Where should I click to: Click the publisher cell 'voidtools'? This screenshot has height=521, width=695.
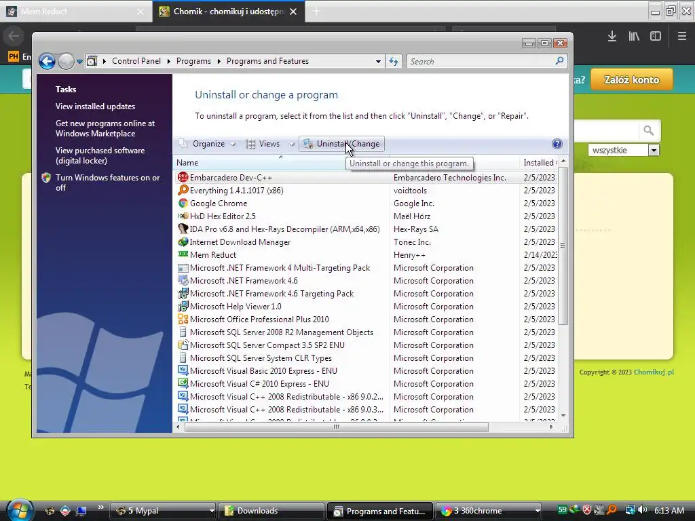pyautogui.click(x=410, y=191)
